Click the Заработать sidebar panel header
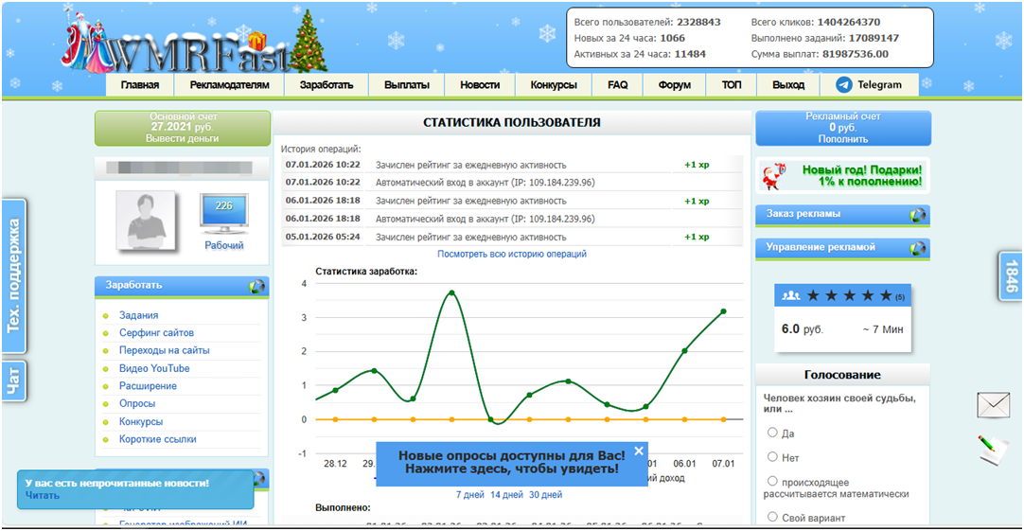1024x531 pixels. click(181, 286)
